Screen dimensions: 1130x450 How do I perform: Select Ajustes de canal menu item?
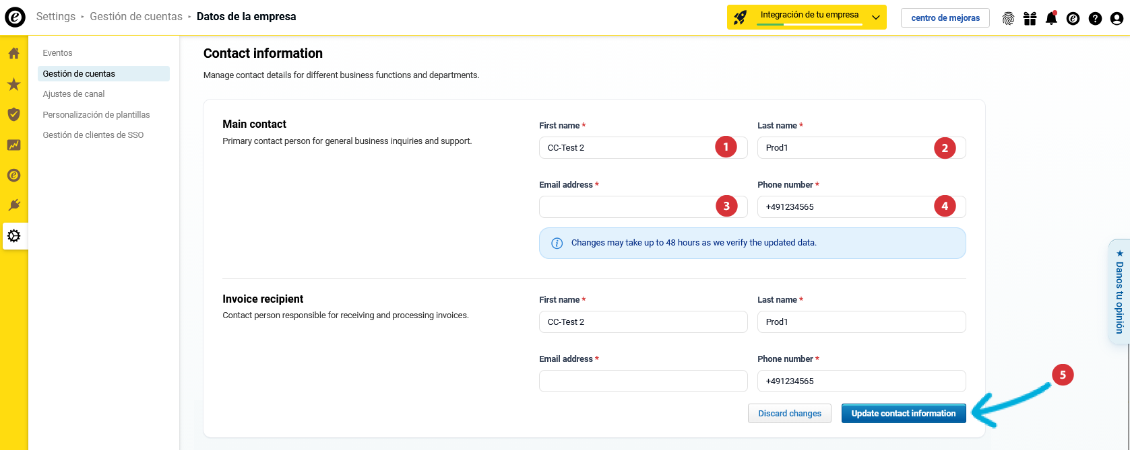pos(73,94)
